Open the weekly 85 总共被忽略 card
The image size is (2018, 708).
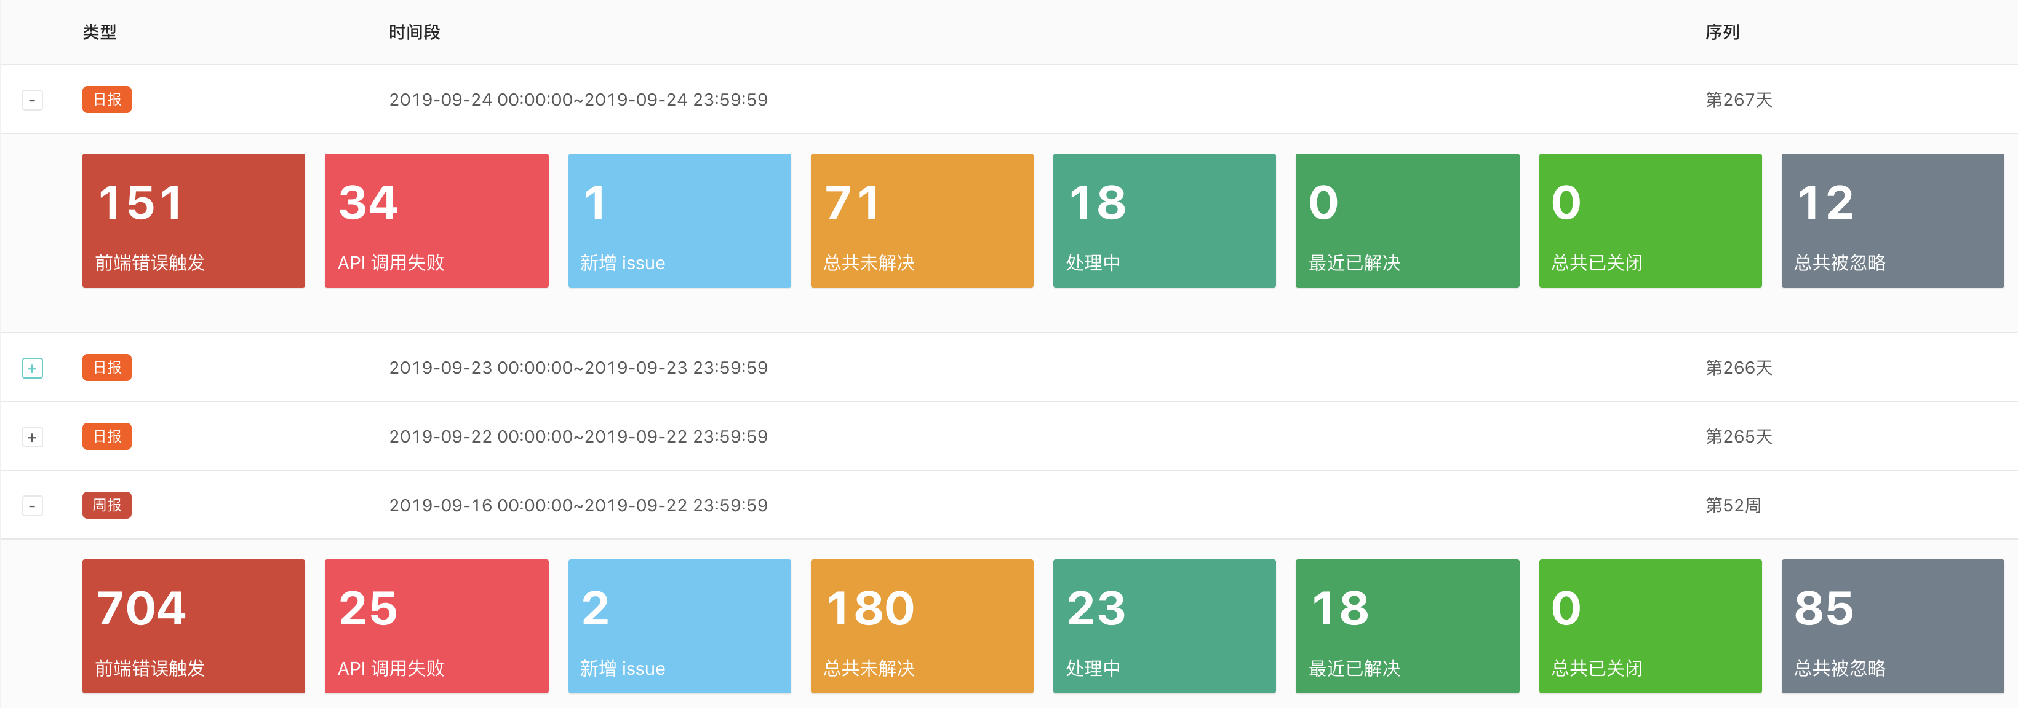coord(1892,626)
